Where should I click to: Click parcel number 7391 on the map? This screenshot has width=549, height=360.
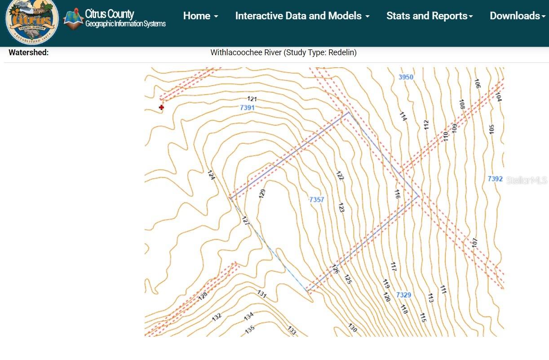(247, 108)
